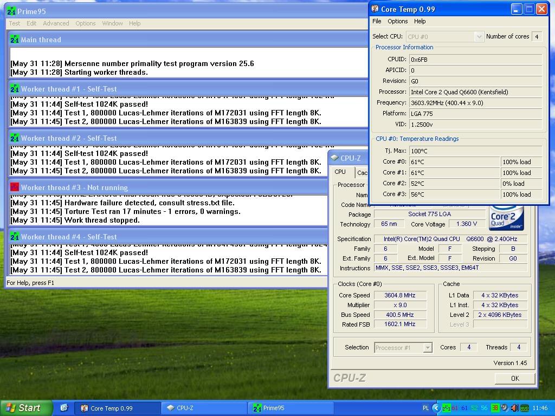
Task: Click the red Worker thread #3 icon
Action: tap(15, 187)
